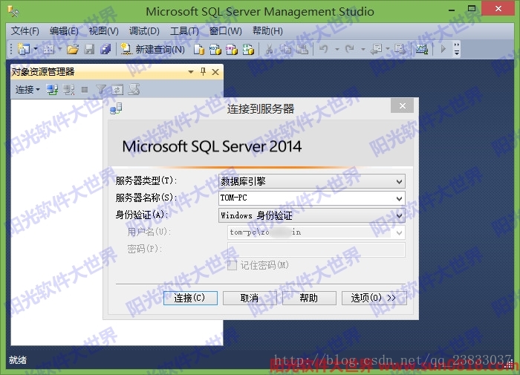Click the server icon in dialog title
The height and width of the screenshot is (375, 520).
pyautogui.click(x=116, y=108)
